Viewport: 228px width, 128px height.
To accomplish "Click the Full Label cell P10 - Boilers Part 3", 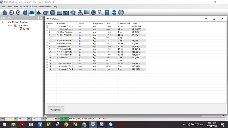I will click(64, 52).
